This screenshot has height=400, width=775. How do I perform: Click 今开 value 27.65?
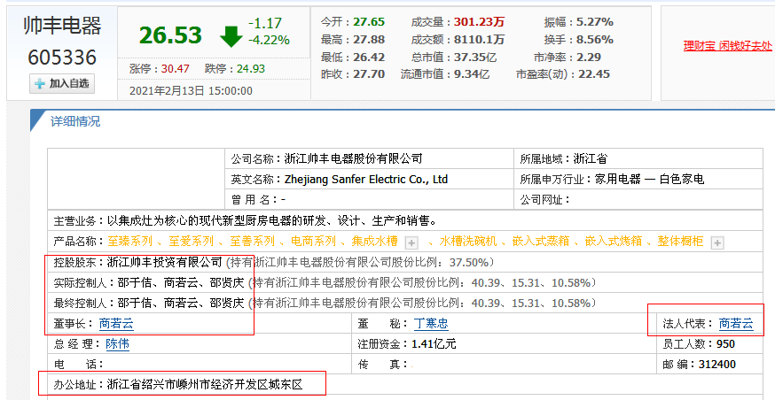click(369, 22)
